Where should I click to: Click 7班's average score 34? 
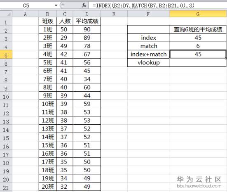tap(87, 79)
